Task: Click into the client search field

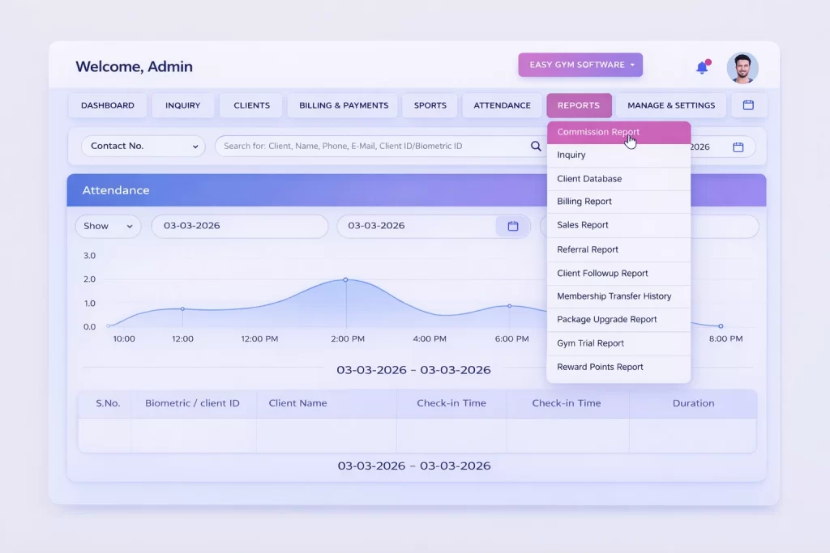Action: point(365,146)
